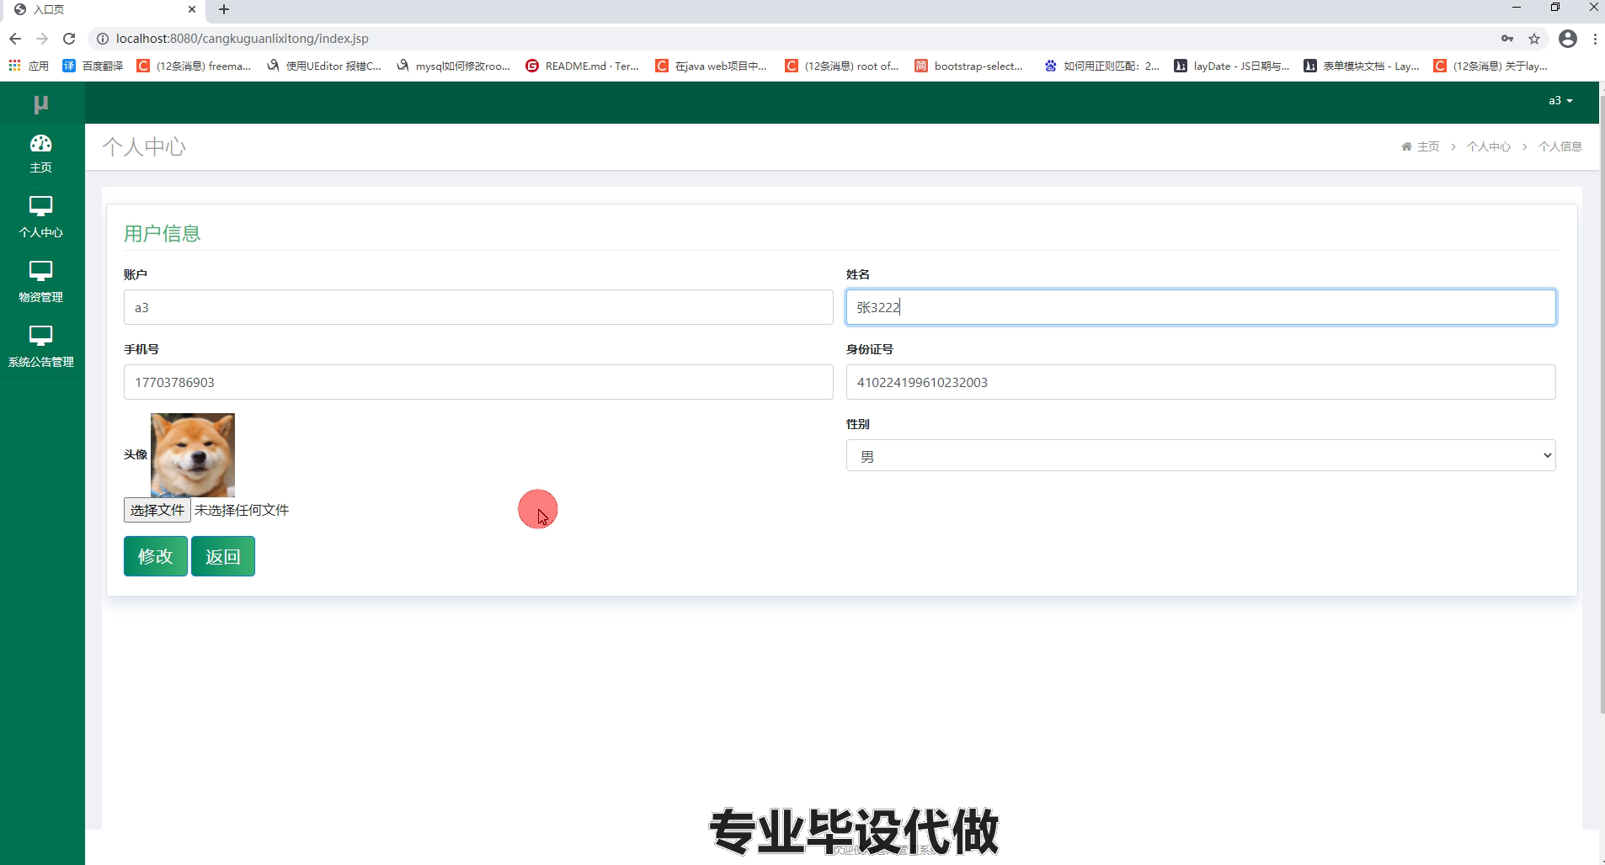
Task: Open the 性别 gender select box
Action: pyautogui.click(x=1200, y=455)
